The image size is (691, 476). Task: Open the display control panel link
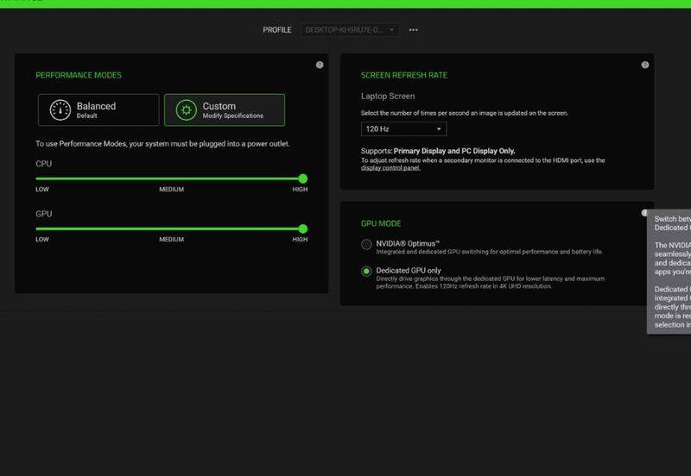click(x=390, y=167)
